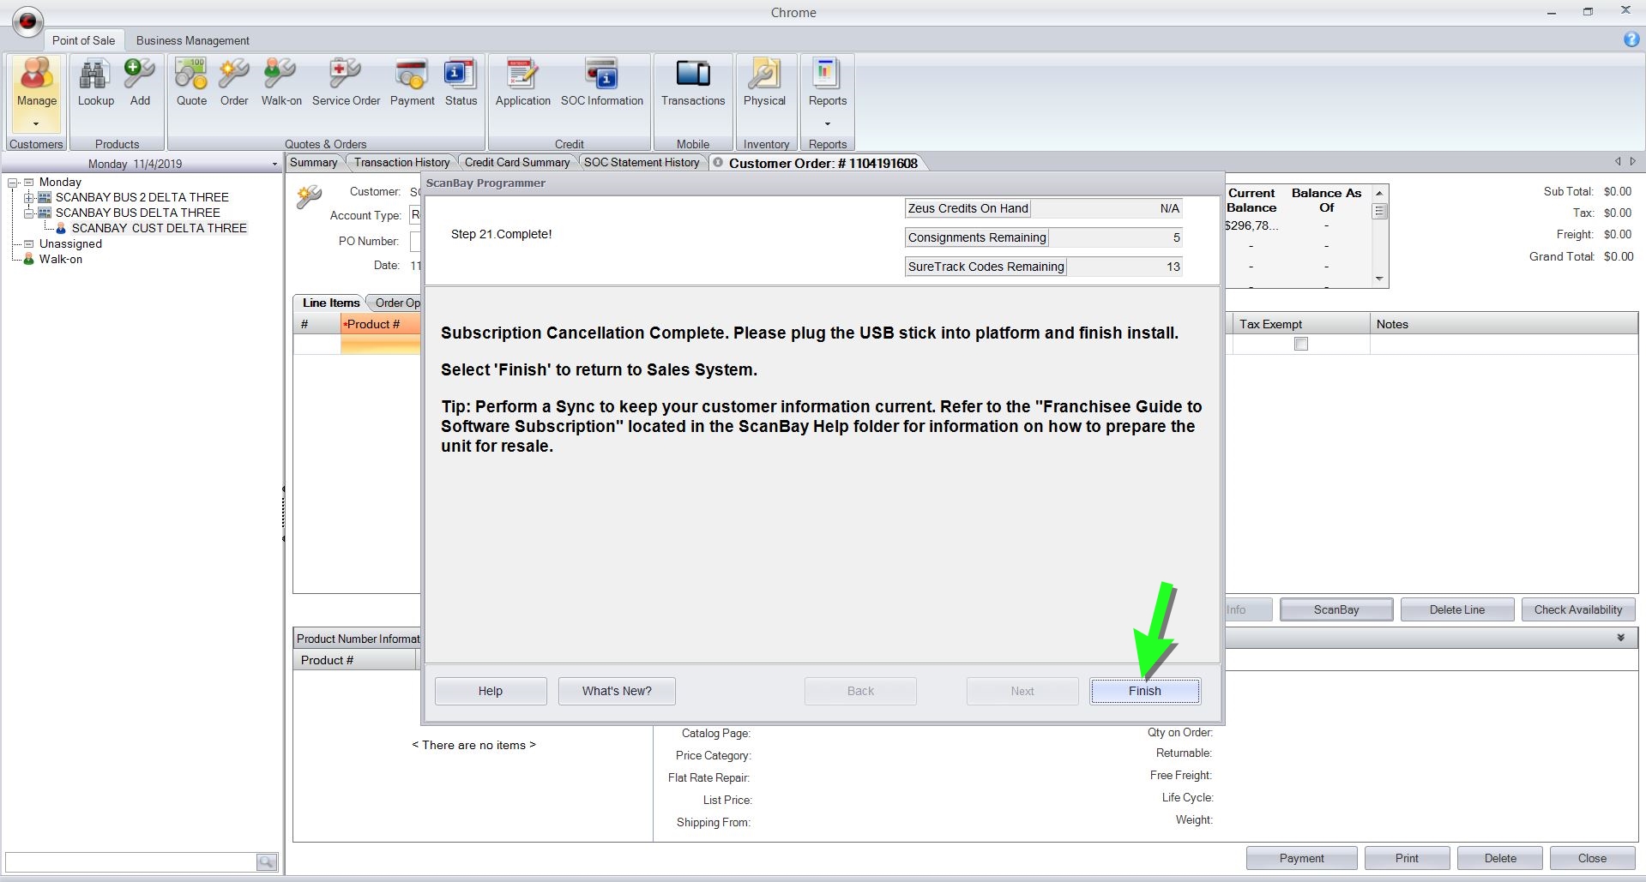Click the Finish button
Viewport: 1646px width, 882px height.
coord(1144,691)
